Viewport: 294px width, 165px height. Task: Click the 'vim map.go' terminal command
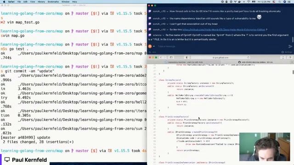click(x=13, y=36)
